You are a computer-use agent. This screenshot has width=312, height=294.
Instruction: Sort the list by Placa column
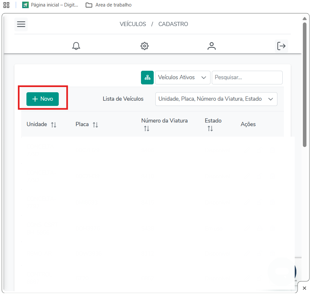coord(95,125)
